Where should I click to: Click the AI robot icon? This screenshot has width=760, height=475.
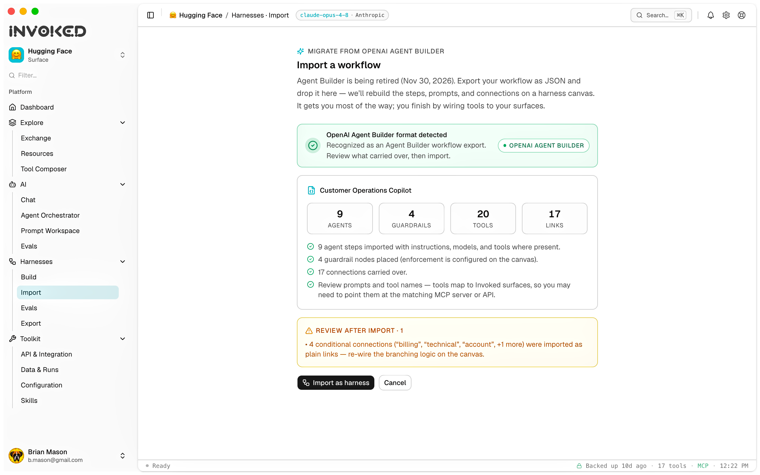tap(12, 184)
